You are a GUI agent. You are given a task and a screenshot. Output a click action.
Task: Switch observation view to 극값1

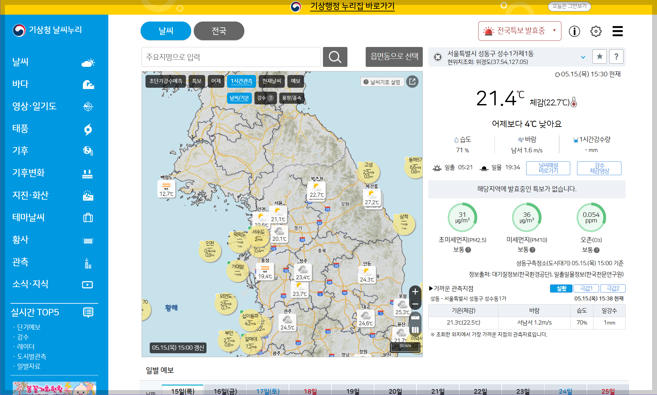586,288
